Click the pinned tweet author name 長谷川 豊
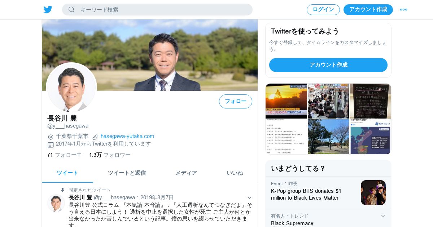This screenshot has height=227, width=433. click(x=80, y=197)
